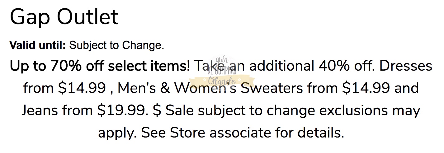444x153 pixels.
Task: Click the word 'Jeans'
Action: pos(40,111)
